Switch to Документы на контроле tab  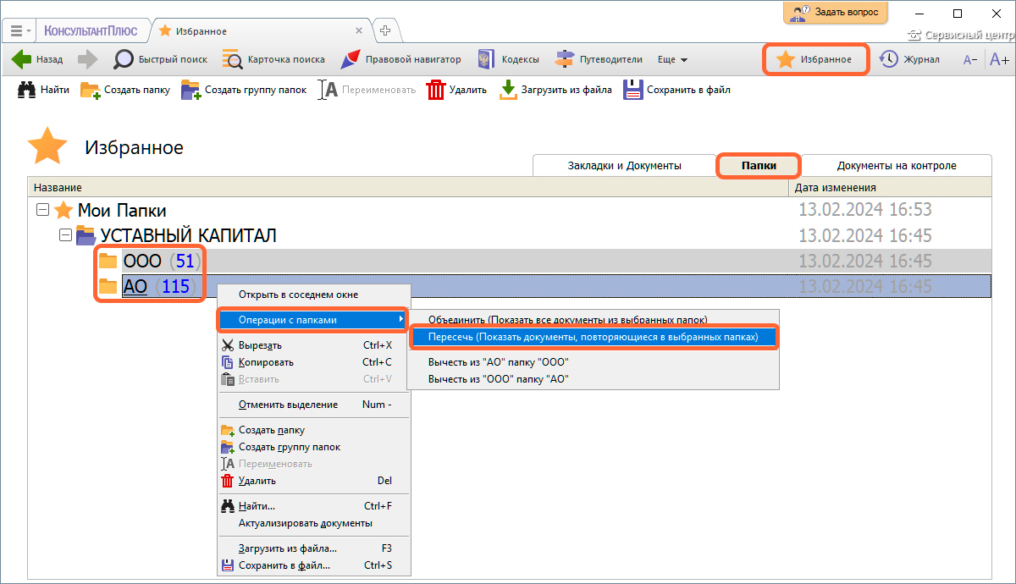[x=897, y=166]
